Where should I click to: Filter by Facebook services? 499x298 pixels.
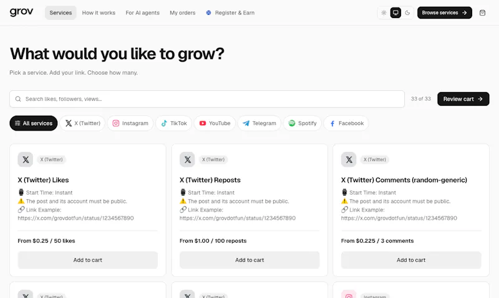pyautogui.click(x=346, y=123)
